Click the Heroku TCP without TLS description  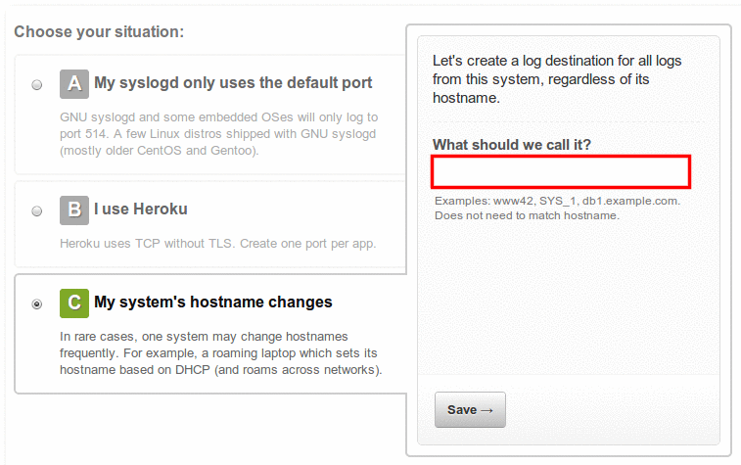pos(218,243)
